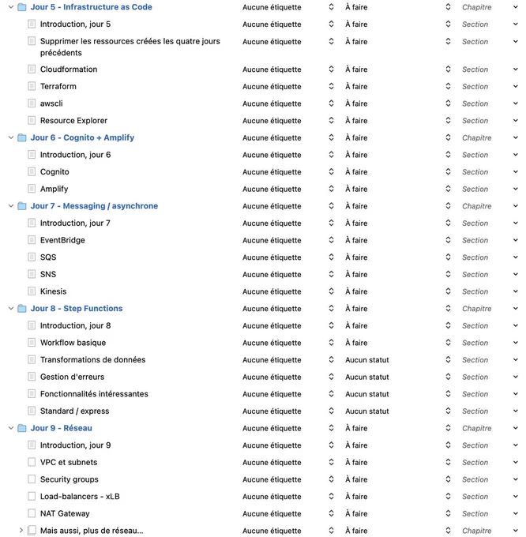This screenshot has width=526, height=537.
Task: Open status stepper of the SQS row
Action: (448, 257)
